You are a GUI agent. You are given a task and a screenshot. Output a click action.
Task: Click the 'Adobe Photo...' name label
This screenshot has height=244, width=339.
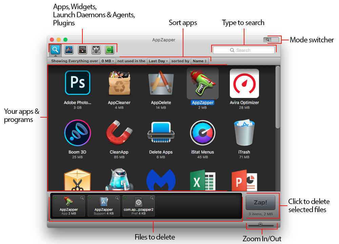(x=77, y=103)
